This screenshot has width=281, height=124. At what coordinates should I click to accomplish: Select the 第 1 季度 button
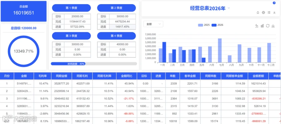click(x=71, y=8)
